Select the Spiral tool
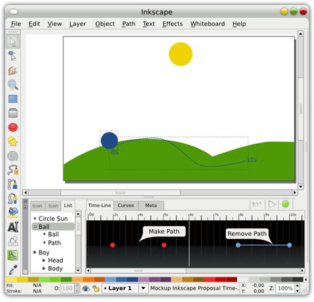Image resolution: width=314 pixels, height=302 pixels. coord(13,156)
